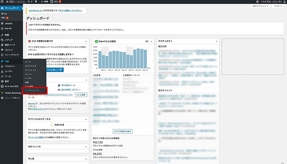Image resolution: width=287 pixels, height=164 pixels.
Task: Click the pages icon for 固定ページ
Action: point(2,45)
